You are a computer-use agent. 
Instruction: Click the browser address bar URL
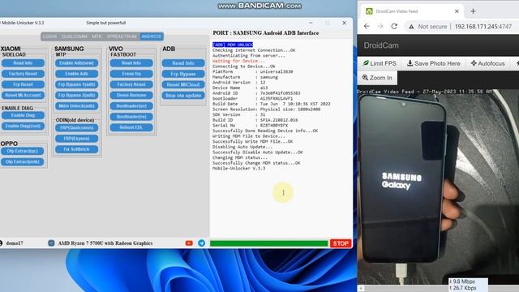(x=483, y=27)
